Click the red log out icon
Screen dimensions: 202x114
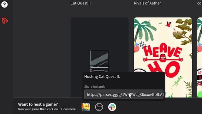[x=5, y=21]
